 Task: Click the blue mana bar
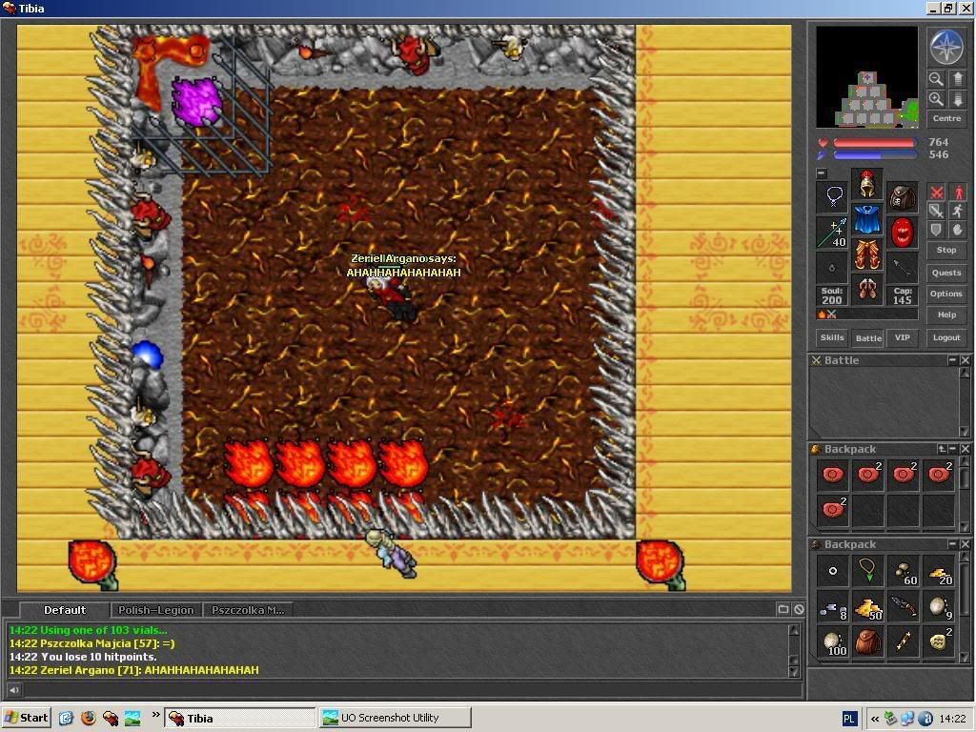click(x=875, y=155)
